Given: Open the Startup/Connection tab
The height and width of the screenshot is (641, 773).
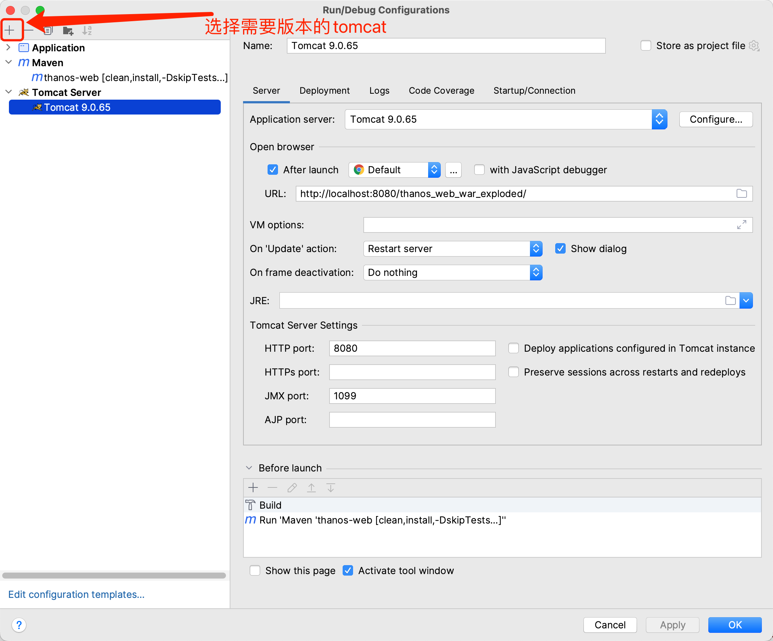Looking at the screenshot, I should point(534,91).
